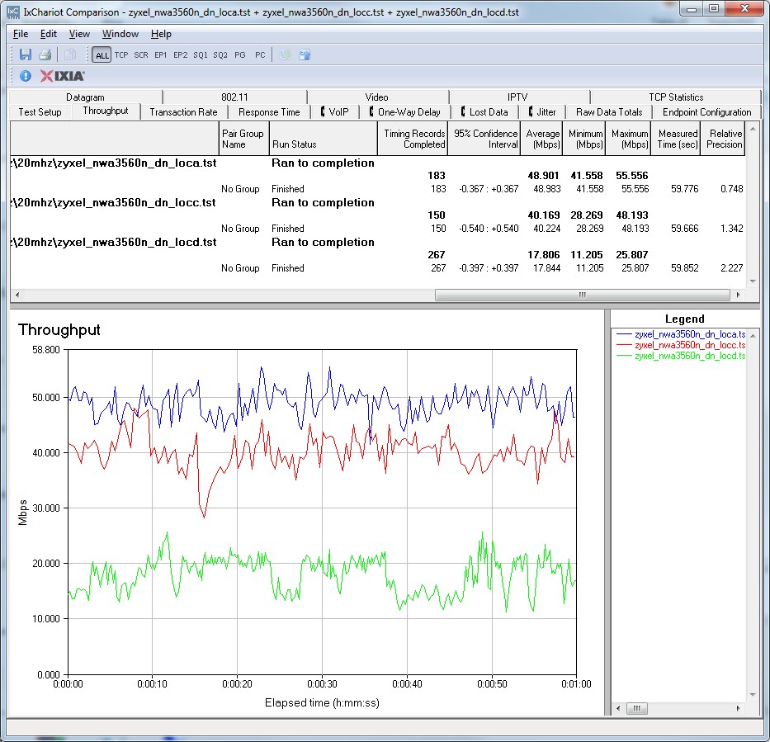Viewport: 770px width, 742px height.
Task: Open the 802.11 tab
Action: 234,97
